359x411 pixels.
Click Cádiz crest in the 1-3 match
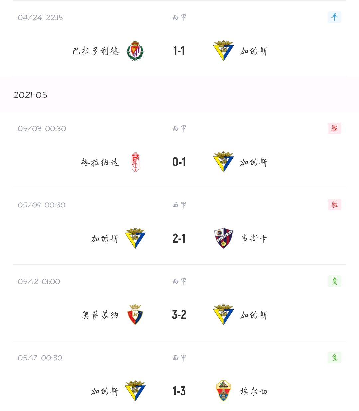point(135,391)
